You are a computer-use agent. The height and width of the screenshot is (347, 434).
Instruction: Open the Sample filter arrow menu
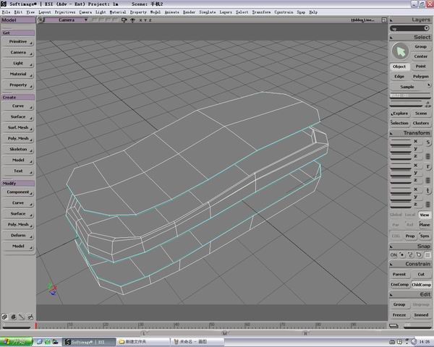click(x=429, y=85)
